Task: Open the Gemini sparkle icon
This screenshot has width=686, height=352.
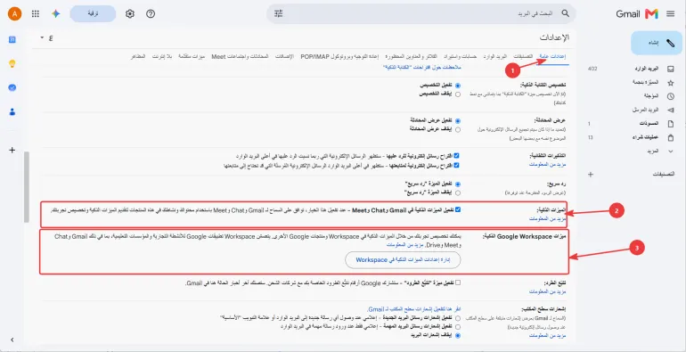Action: point(55,14)
